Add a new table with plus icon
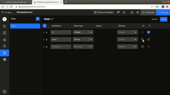The height and width of the screenshot is (95, 170). coord(38,19)
